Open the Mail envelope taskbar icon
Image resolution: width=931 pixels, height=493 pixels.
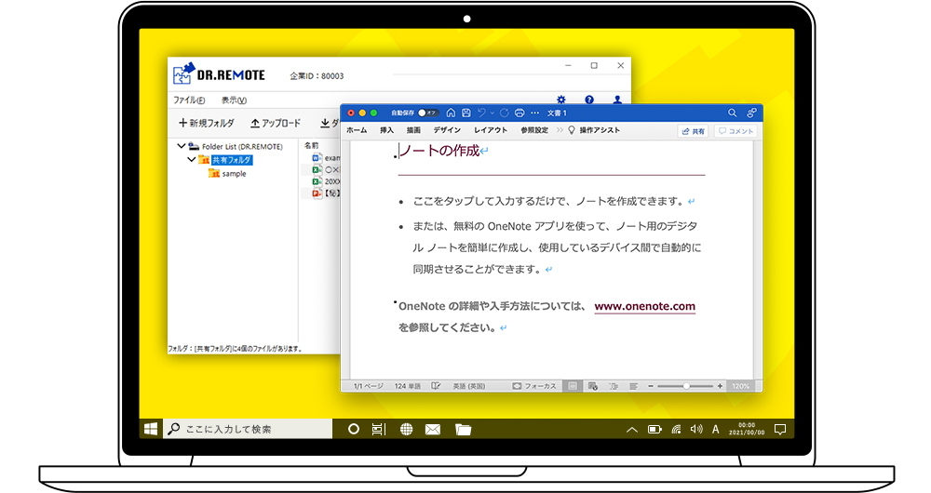(x=433, y=429)
